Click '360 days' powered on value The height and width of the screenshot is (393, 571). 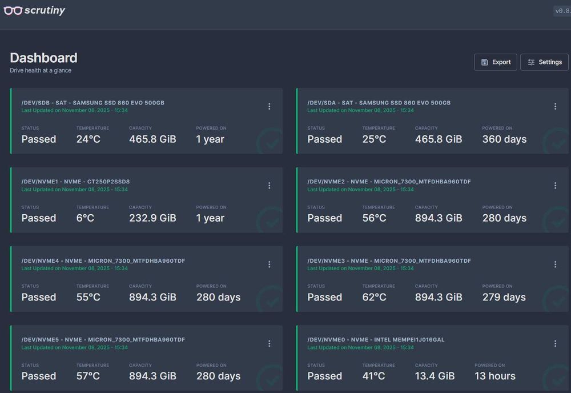[x=504, y=139]
